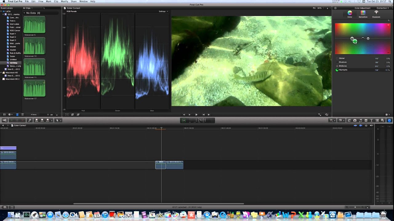Open the Keyword Editor key icon
The height and width of the screenshot is (221, 394).
pos(30,120)
